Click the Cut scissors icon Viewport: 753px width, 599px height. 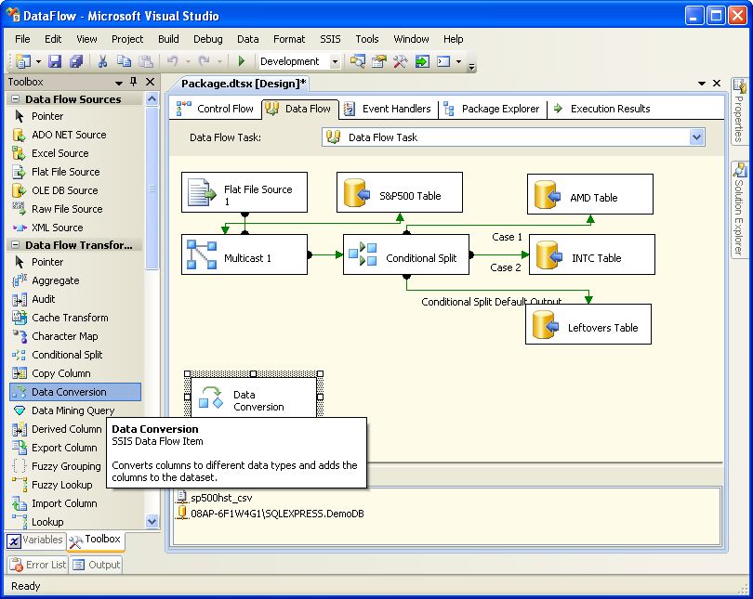pyautogui.click(x=102, y=61)
